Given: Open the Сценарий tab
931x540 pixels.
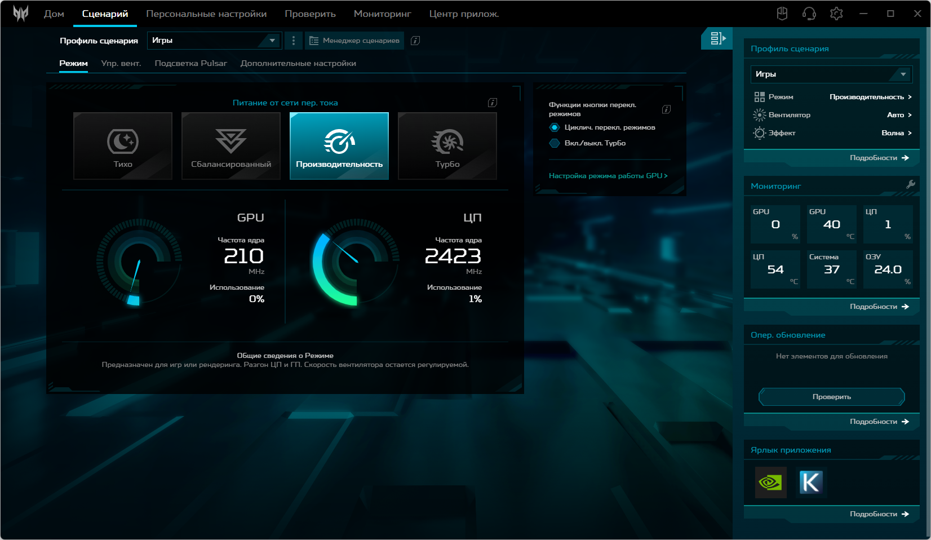Looking at the screenshot, I should 105,14.
